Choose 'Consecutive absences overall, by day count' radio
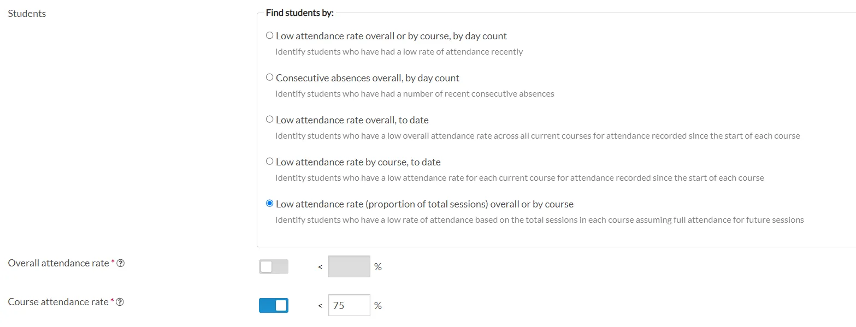The image size is (856, 327). [x=269, y=78]
